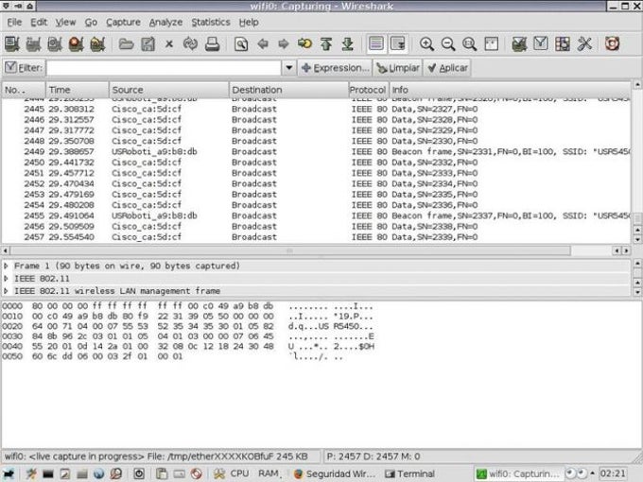
Task: Click the horizontal scrollbar of packet list
Action: tap(290, 250)
